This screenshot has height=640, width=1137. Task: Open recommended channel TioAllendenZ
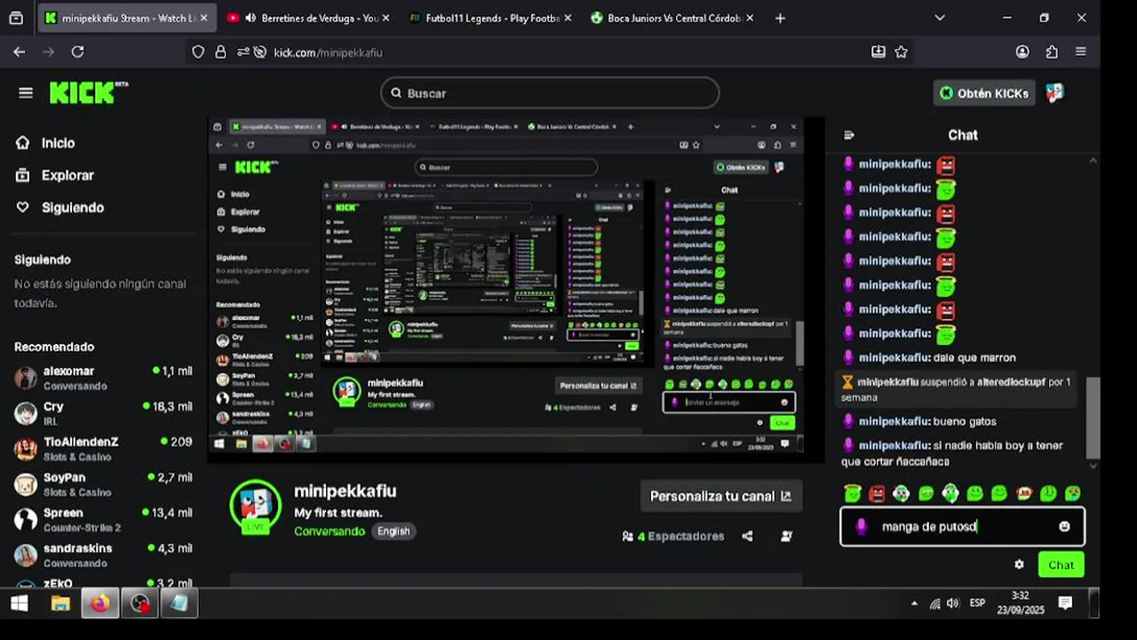tap(103, 449)
